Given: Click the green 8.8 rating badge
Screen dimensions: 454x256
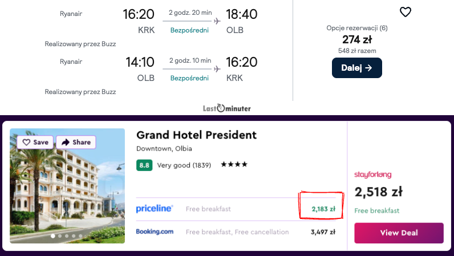Looking at the screenshot, I should (144, 165).
